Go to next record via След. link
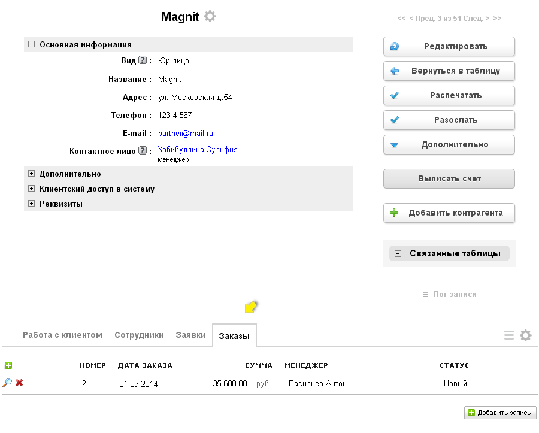 pos(476,19)
